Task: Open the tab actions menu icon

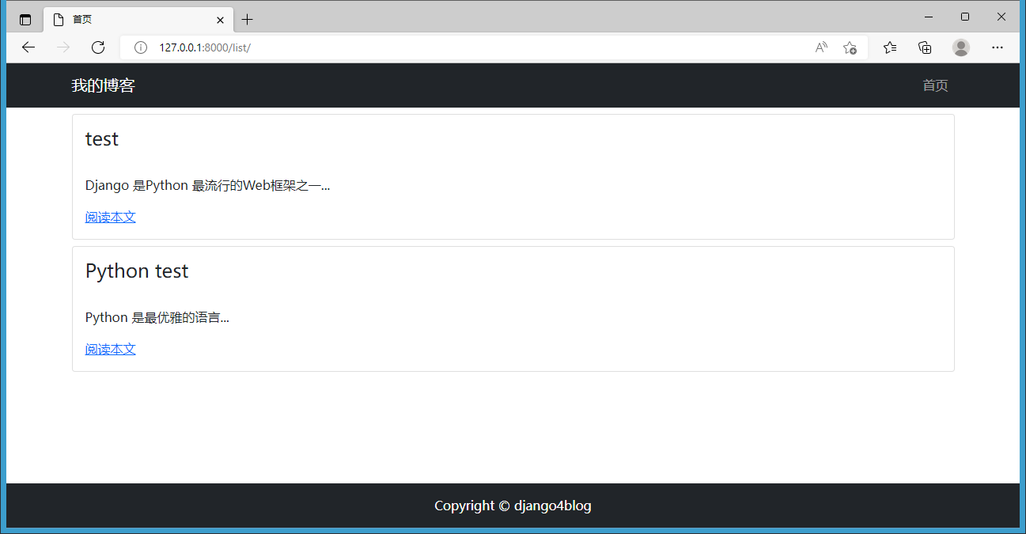Action: (25, 20)
